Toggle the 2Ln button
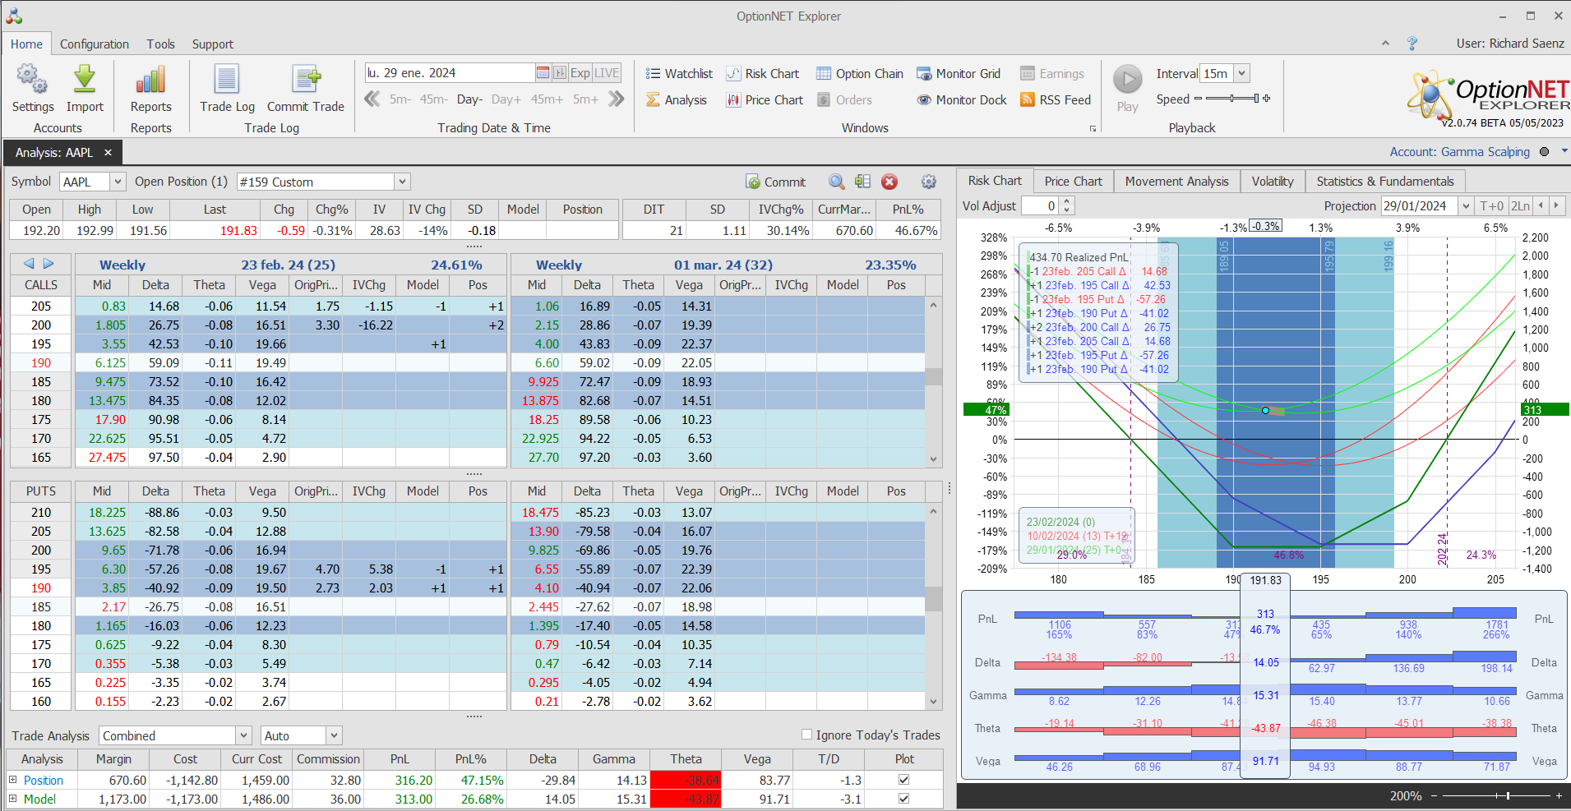 pyautogui.click(x=1521, y=205)
